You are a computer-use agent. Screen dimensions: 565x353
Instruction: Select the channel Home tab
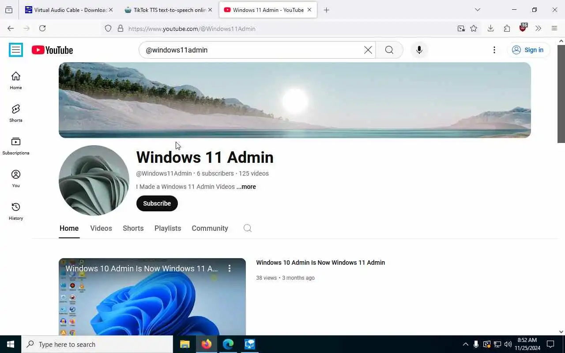(x=69, y=228)
